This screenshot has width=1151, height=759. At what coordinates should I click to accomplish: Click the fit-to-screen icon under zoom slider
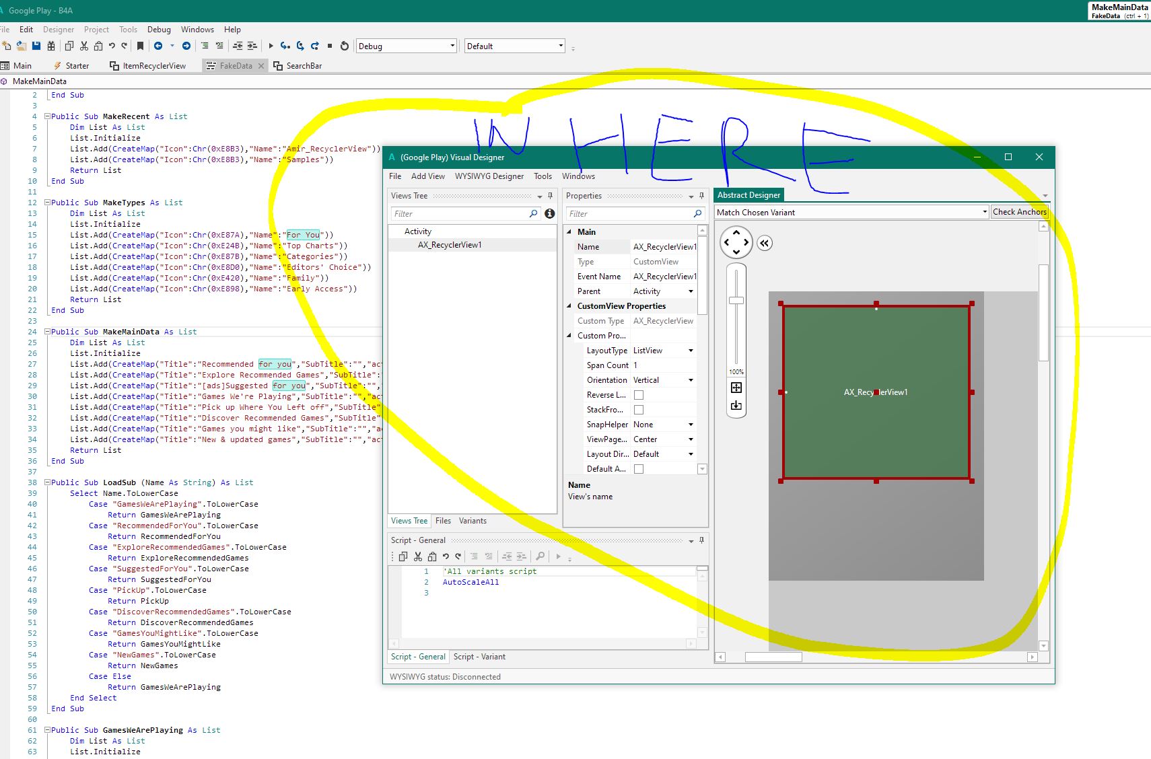736,388
